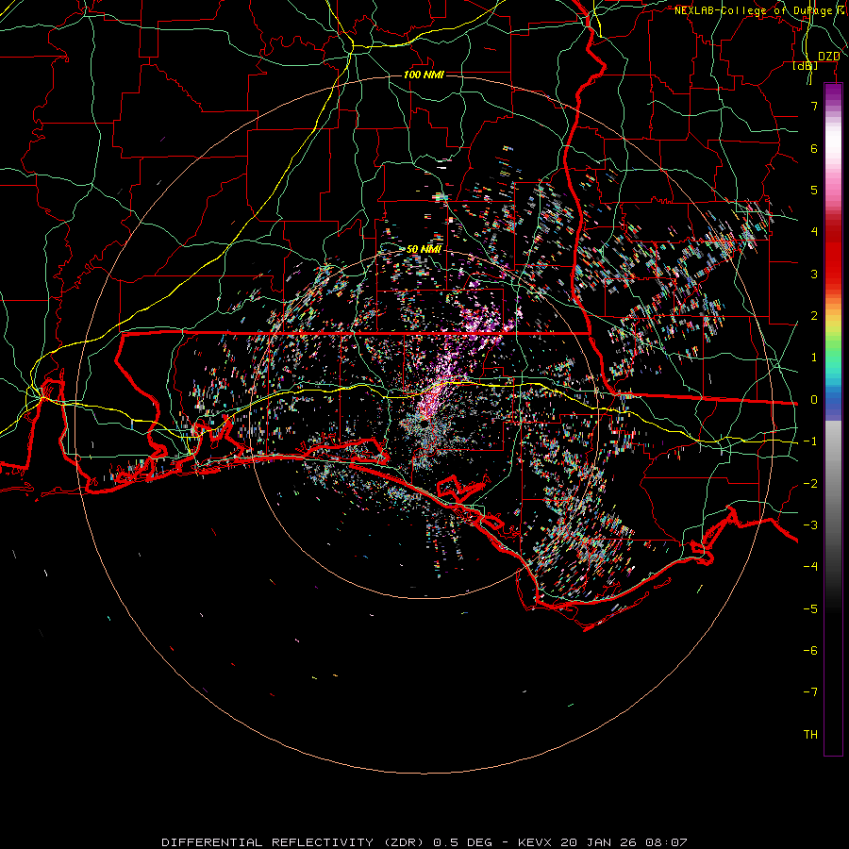Click the "7" value on the color scale
The height and width of the screenshot is (849, 849).
(x=814, y=106)
